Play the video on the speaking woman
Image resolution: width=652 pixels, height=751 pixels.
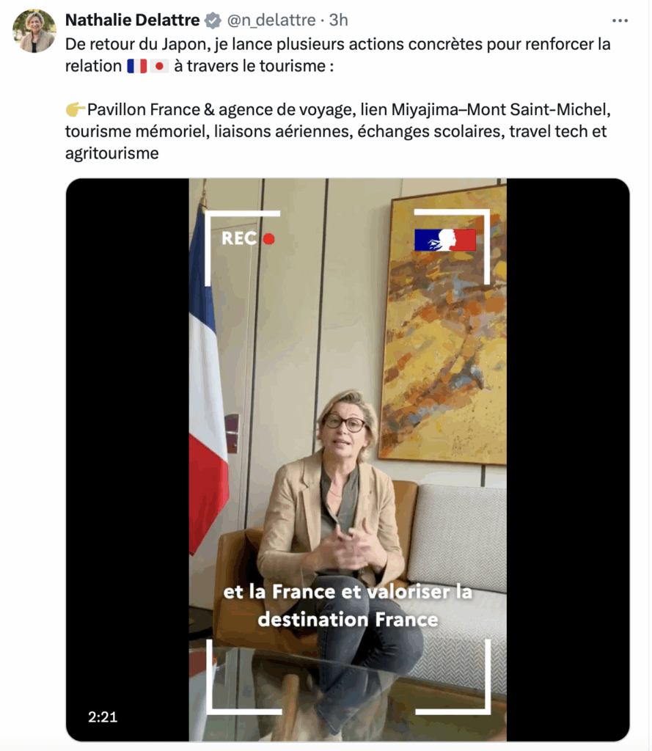[x=348, y=460]
